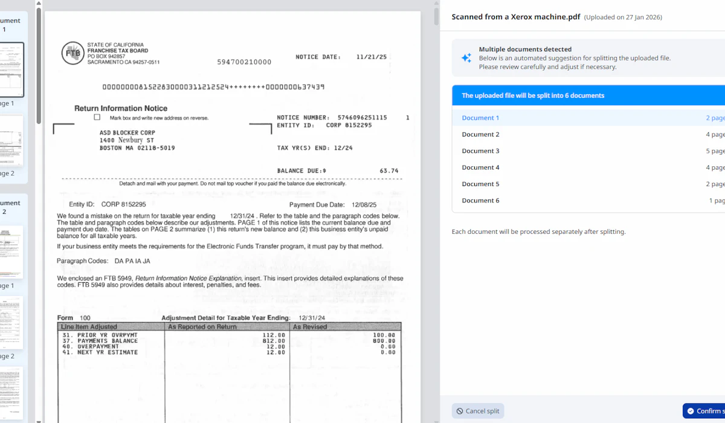
Task: Click the checkmark icon on the Confirm button
Action: [x=691, y=411]
